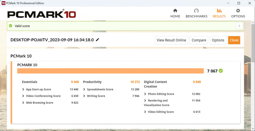Viewport: 255px width, 131px height.
Task: Click the value 12 082
Action: pos(196,94)
